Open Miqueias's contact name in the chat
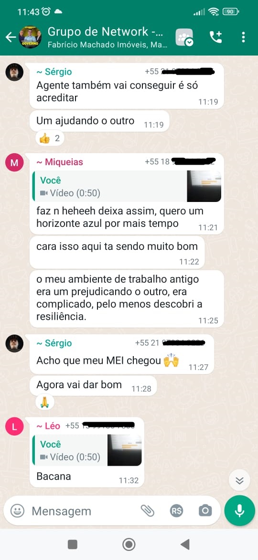 (x=60, y=162)
